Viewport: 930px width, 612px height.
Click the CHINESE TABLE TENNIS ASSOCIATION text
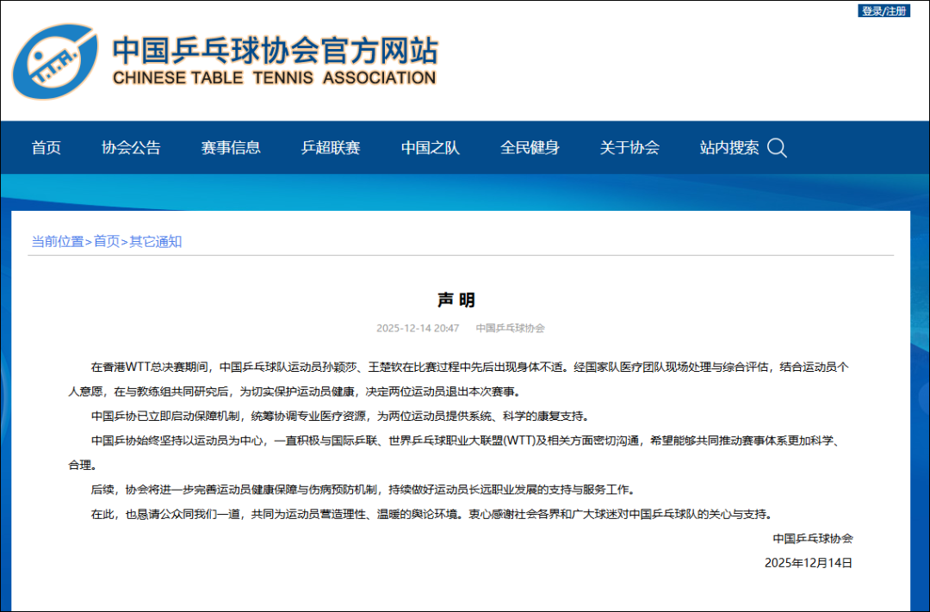click(x=274, y=77)
